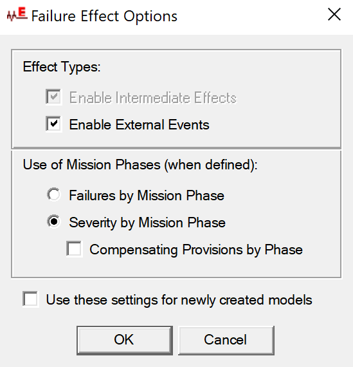The image size is (353, 367).
Task: Click the 'Failure Effect Options' title bar text
Action: tap(104, 16)
